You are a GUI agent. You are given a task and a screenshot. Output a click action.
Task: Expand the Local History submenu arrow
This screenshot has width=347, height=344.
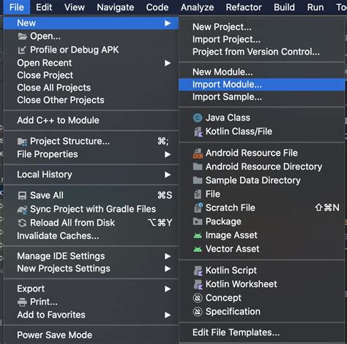coord(168,175)
